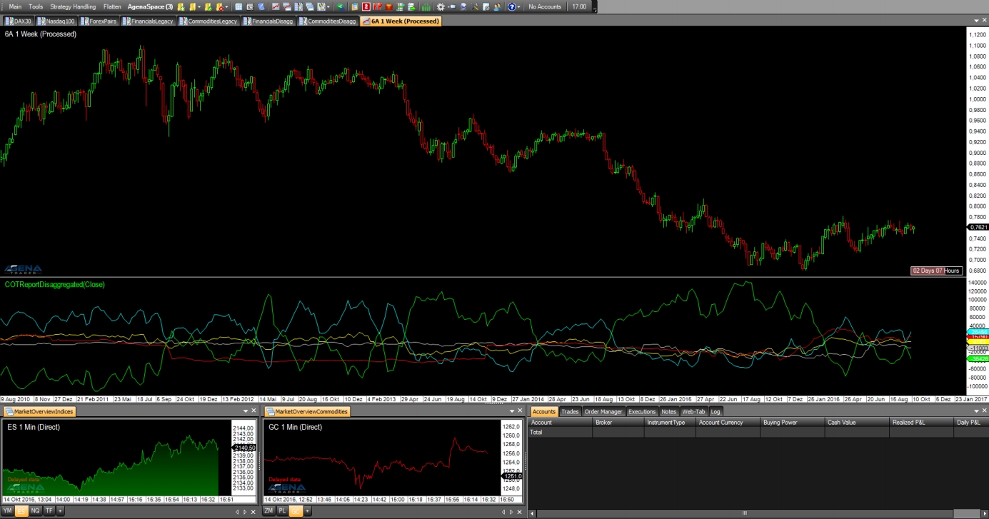Switch to the Order Manager tab
The image size is (989, 519).
click(x=603, y=411)
